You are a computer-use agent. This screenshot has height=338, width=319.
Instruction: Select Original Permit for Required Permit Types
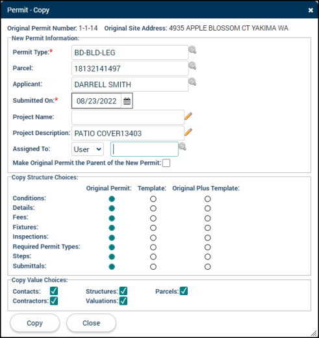[112, 247]
